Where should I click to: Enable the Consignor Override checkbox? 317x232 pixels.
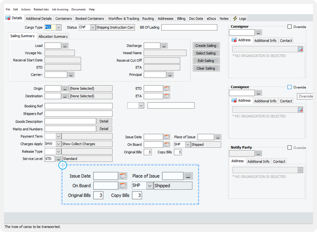click(289, 27)
